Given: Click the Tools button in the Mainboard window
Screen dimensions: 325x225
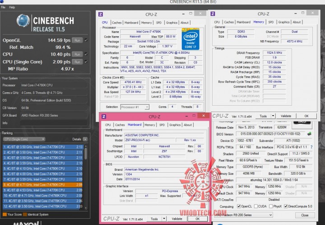Looking at the screenshot, I should tap(154, 219).
